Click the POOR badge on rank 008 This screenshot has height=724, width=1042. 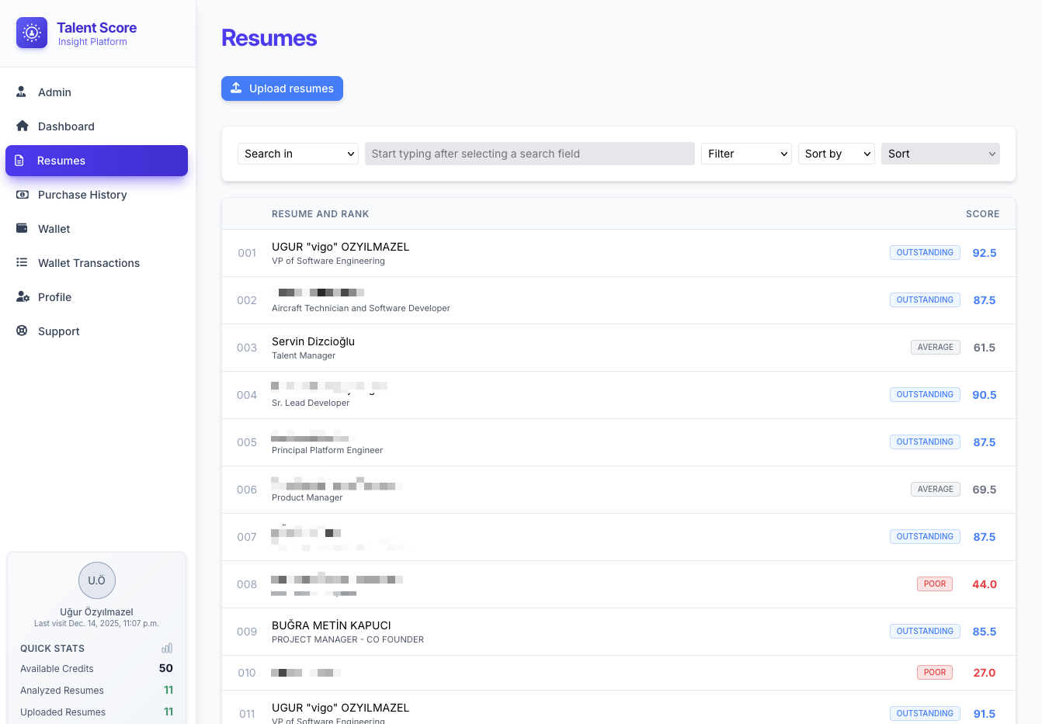tap(934, 584)
